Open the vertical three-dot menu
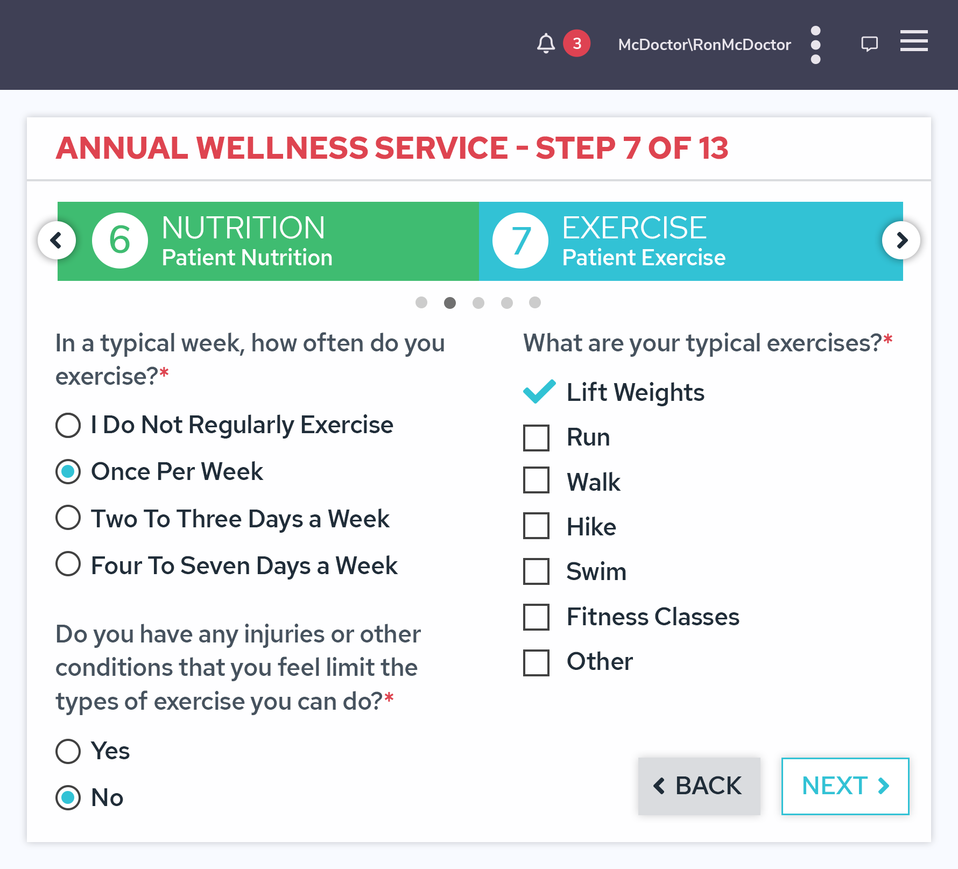958x869 pixels. click(816, 44)
